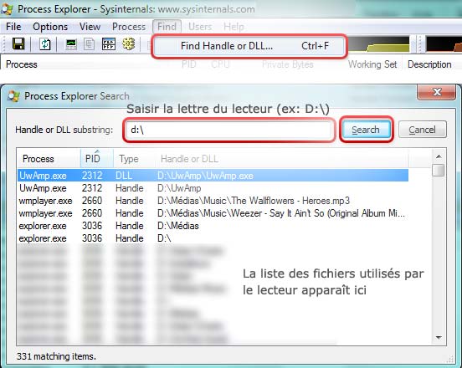Click the Handle or DLL substring field
Screen dimensions: 462x368
click(x=229, y=130)
